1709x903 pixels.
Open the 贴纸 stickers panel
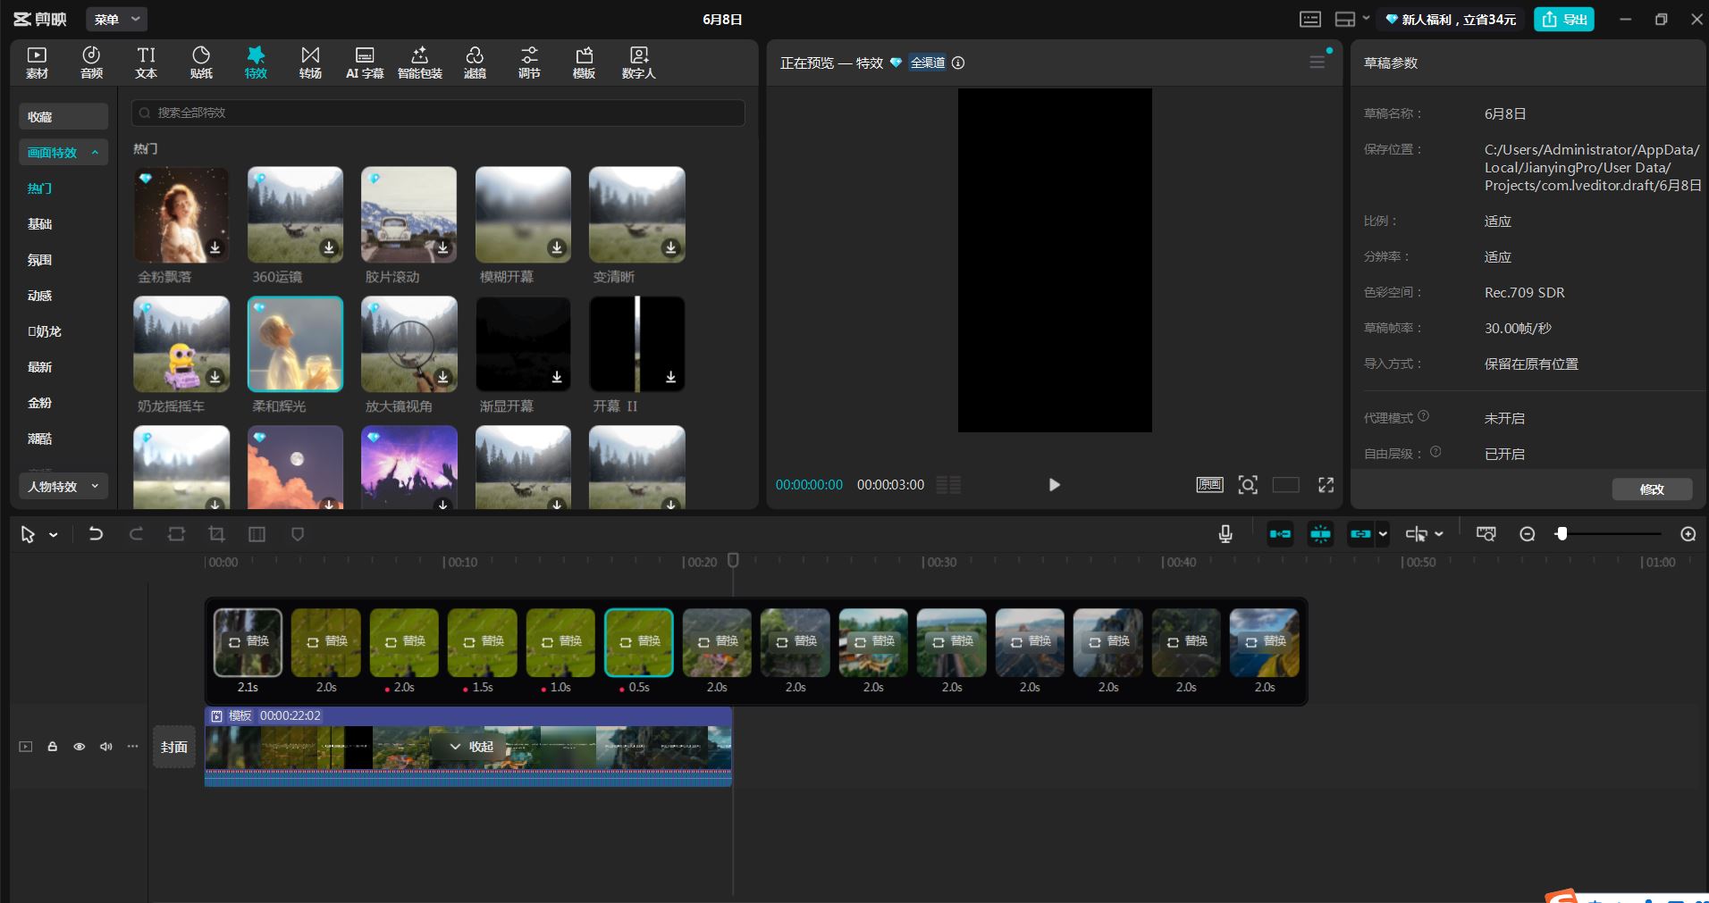tap(201, 63)
